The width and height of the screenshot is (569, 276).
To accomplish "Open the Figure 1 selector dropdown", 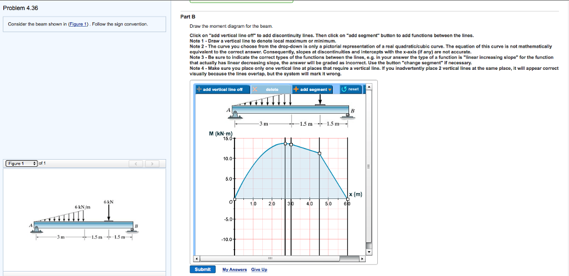I will (x=22, y=163).
